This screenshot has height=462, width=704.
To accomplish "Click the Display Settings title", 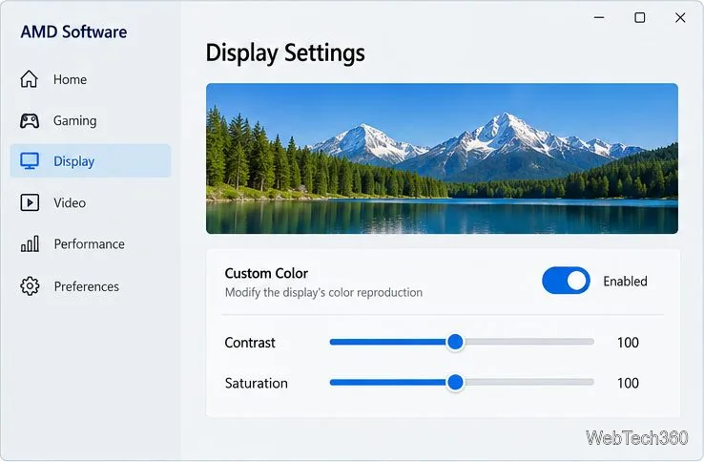I will 285,53.
